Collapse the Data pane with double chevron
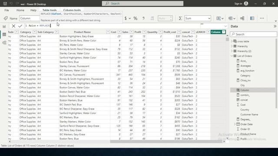The image size is (278, 156). coord(275,26)
